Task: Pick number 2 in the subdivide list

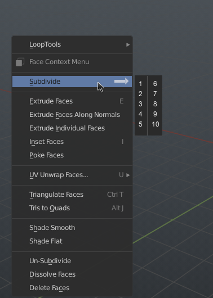Action: click(140, 94)
